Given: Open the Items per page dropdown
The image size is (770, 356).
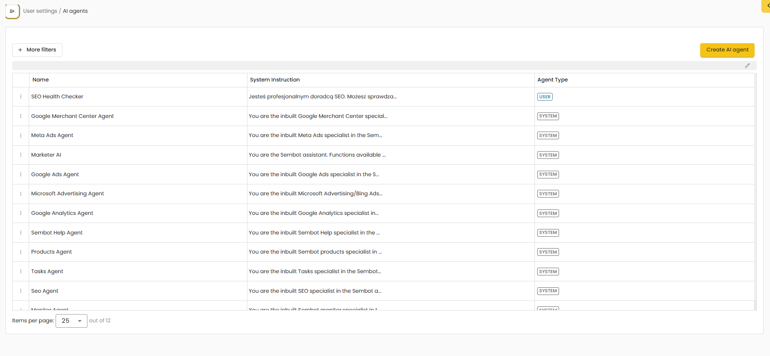Looking at the screenshot, I should click(72, 321).
